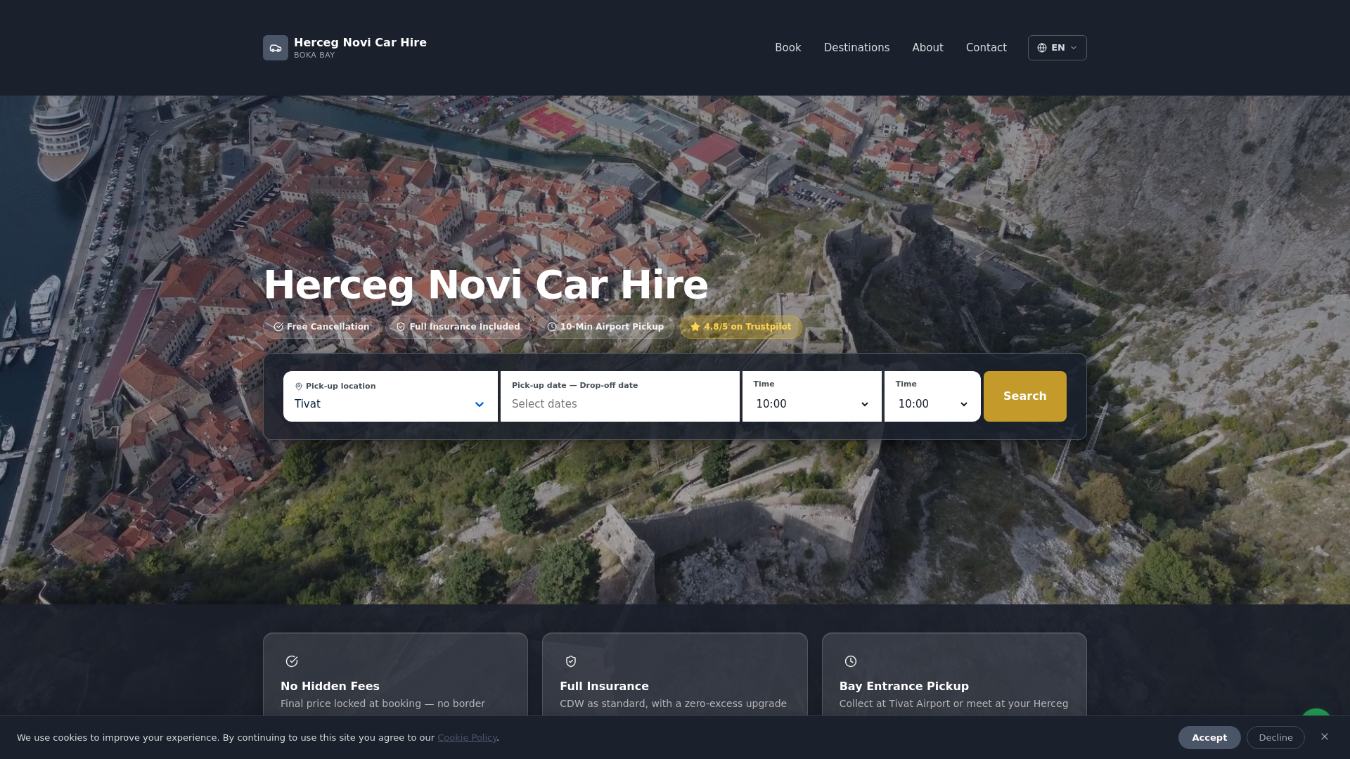Go to Destinations in the navigation
1350x759 pixels.
click(x=856, y=48)
